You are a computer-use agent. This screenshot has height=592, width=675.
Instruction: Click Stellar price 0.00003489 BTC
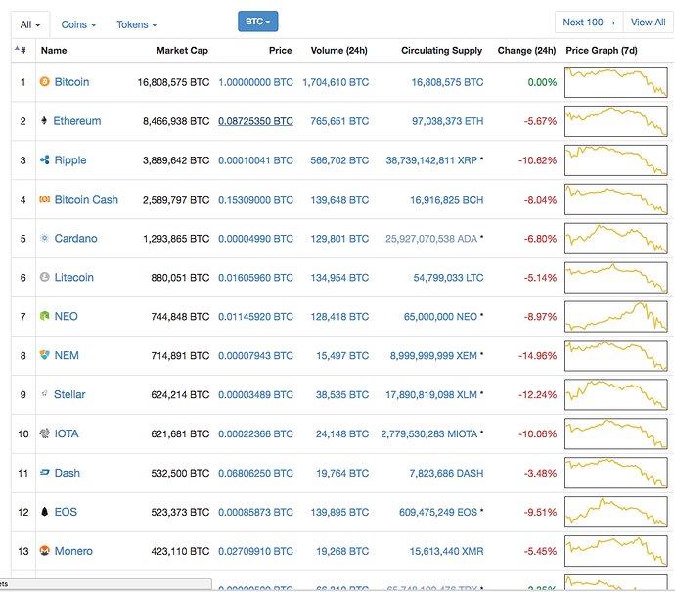click(x=255, y=394)
